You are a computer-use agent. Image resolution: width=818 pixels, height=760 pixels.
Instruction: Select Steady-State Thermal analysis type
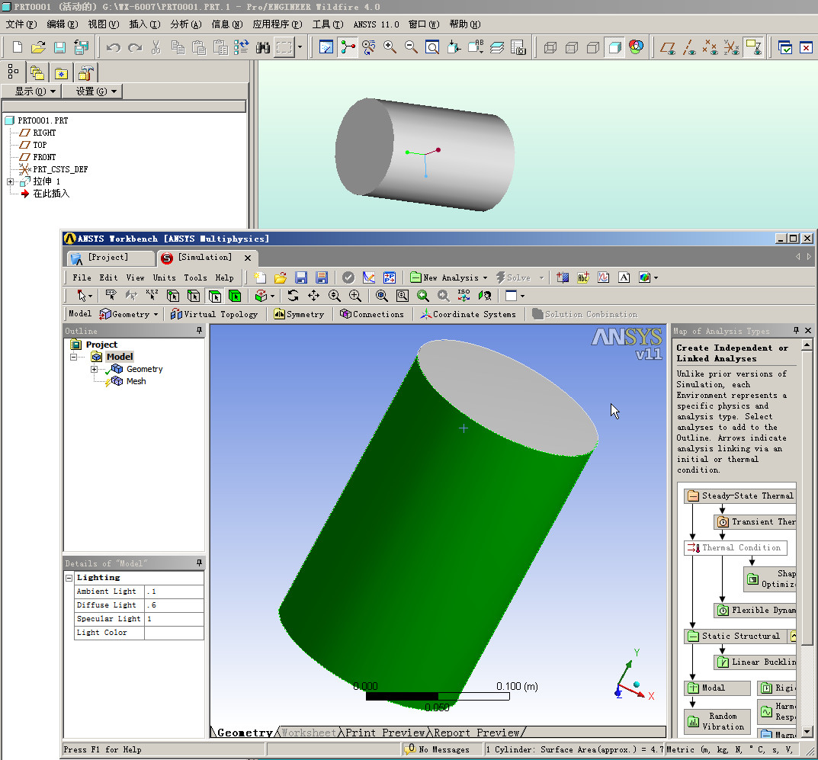(x=740, y=495)
